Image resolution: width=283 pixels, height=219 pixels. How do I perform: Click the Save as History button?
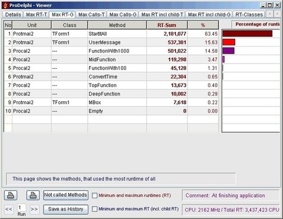pyautogui.click(x=65, y=209)
